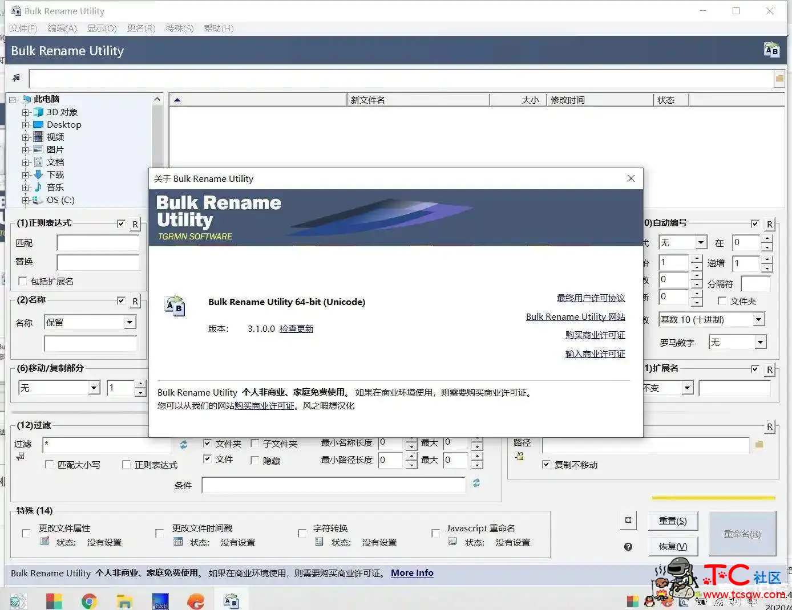Open the 帮助(H) menu

pos(219,28)
